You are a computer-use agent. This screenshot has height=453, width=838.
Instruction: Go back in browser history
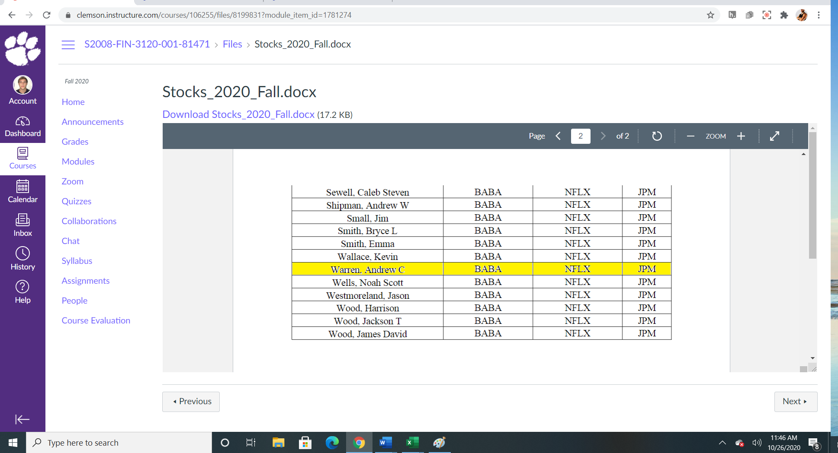tap(12, 15)
